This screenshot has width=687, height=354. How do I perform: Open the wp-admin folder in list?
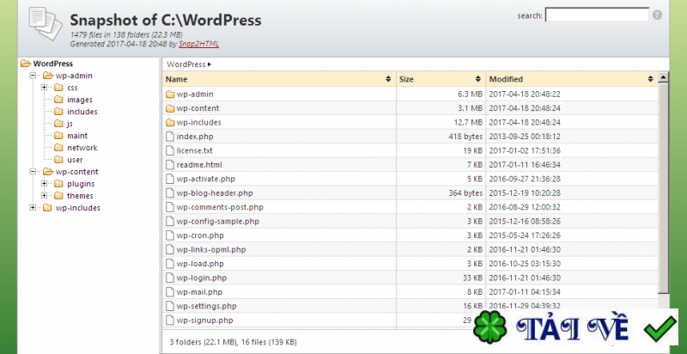click(195, 94)
